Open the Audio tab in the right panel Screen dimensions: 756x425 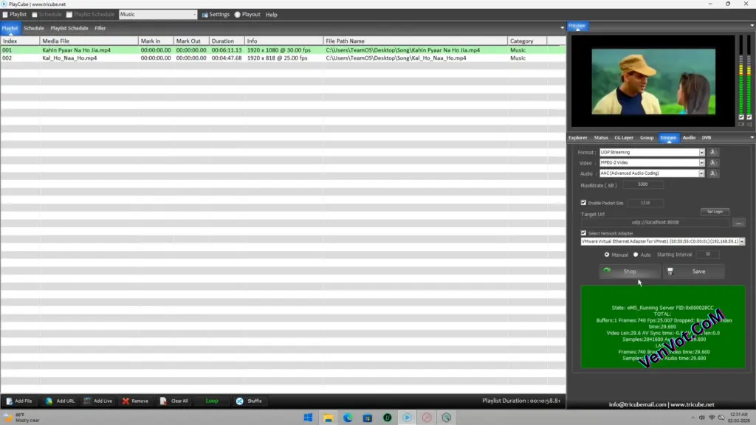(688, 137)
